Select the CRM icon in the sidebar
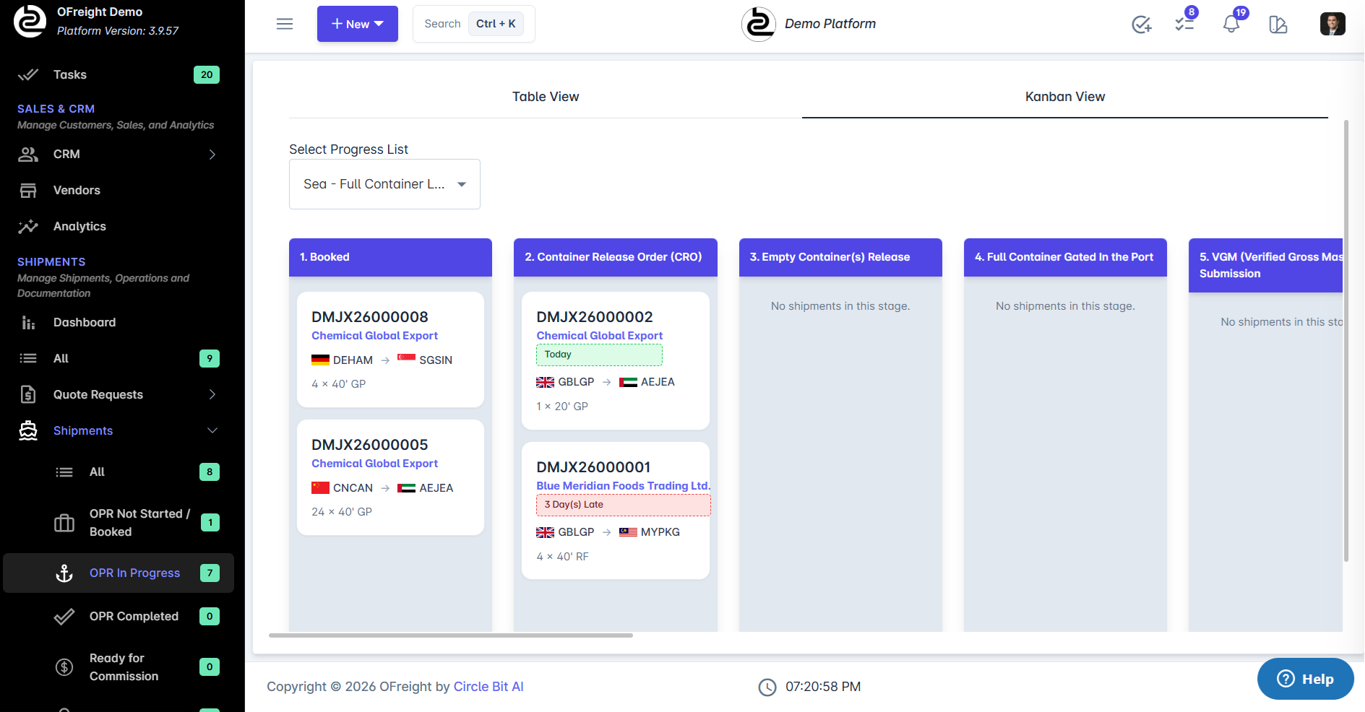1365x712 pixels. click(x=28, y=154)
